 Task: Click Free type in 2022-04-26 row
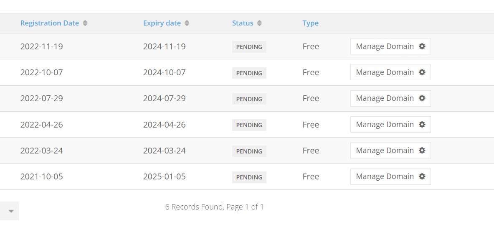pyautogui.click(x=311, y=124)
